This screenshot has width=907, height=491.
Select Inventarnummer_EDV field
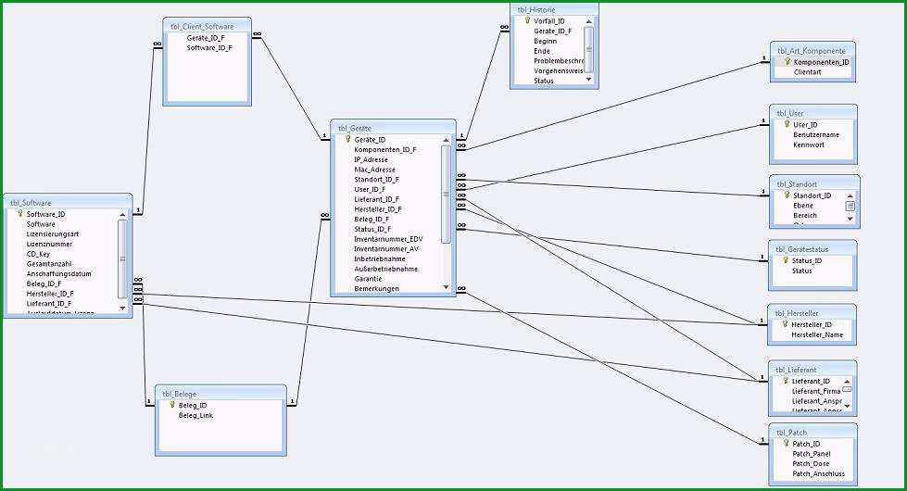388,239
